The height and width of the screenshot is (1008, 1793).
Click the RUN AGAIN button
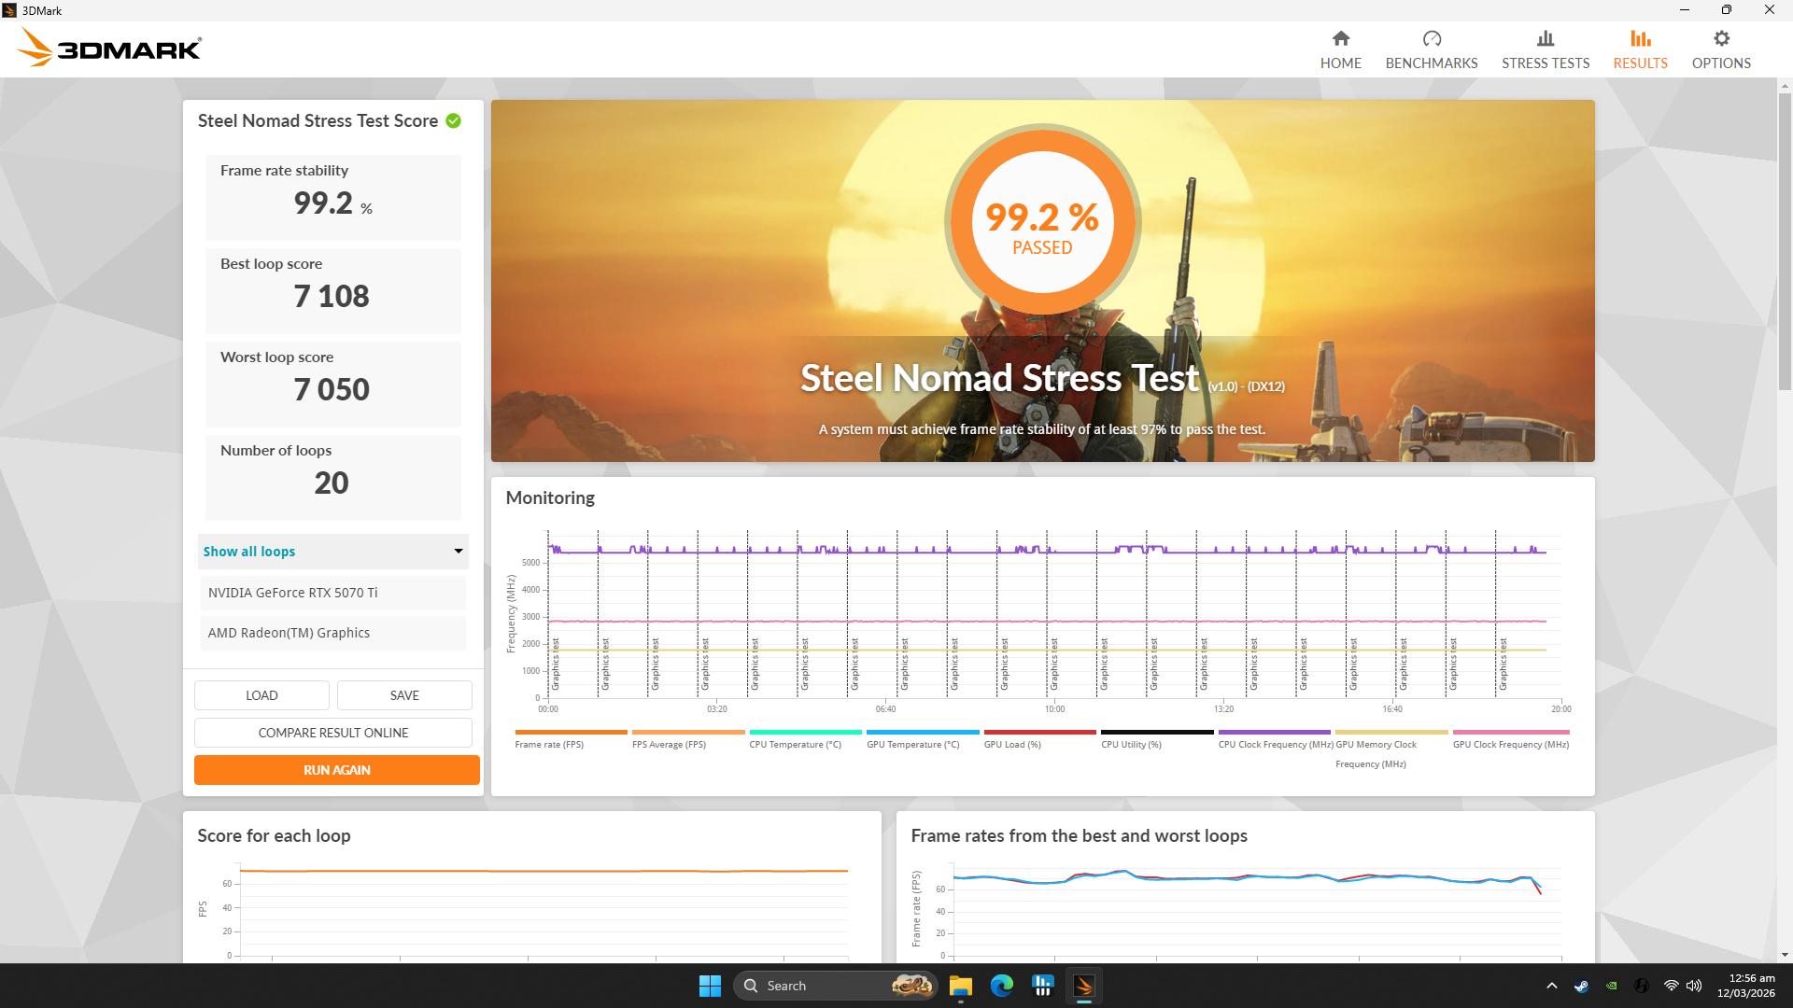337,770
